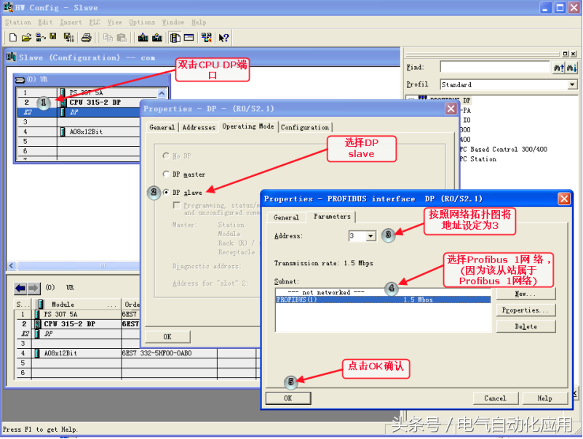583x439 pixels.
Task: Confirm PROFIBUS interface dialog with OK
Action: [x=287, y=398]
